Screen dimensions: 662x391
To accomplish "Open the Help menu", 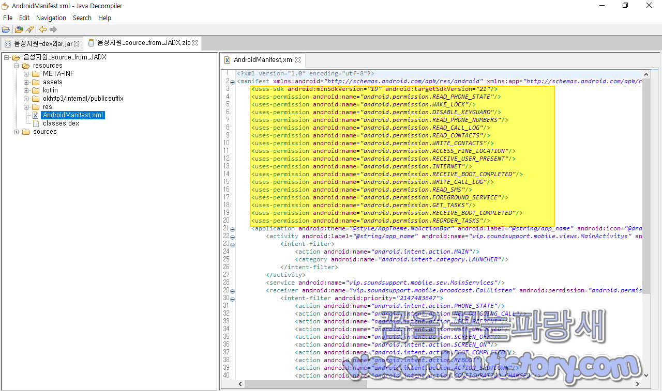I will [x=104, y=18].
